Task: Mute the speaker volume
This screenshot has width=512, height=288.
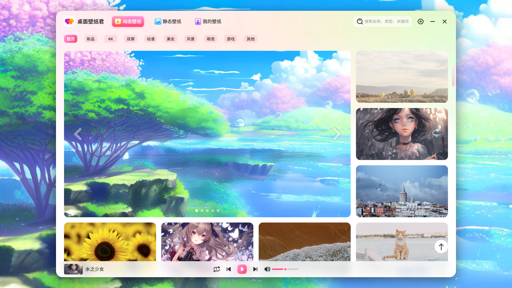Action: pos(267,269)
